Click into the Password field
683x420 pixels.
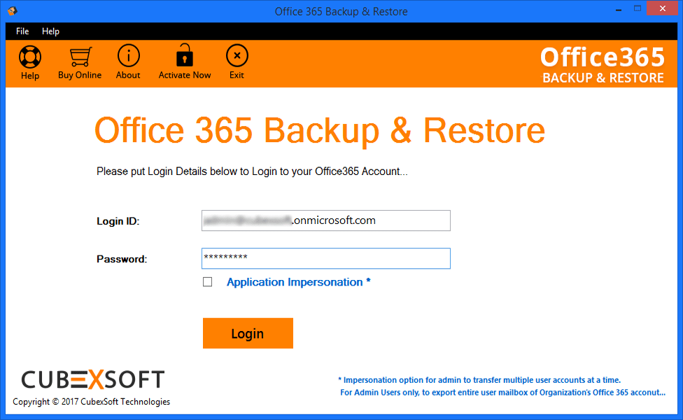click(325, 258)
